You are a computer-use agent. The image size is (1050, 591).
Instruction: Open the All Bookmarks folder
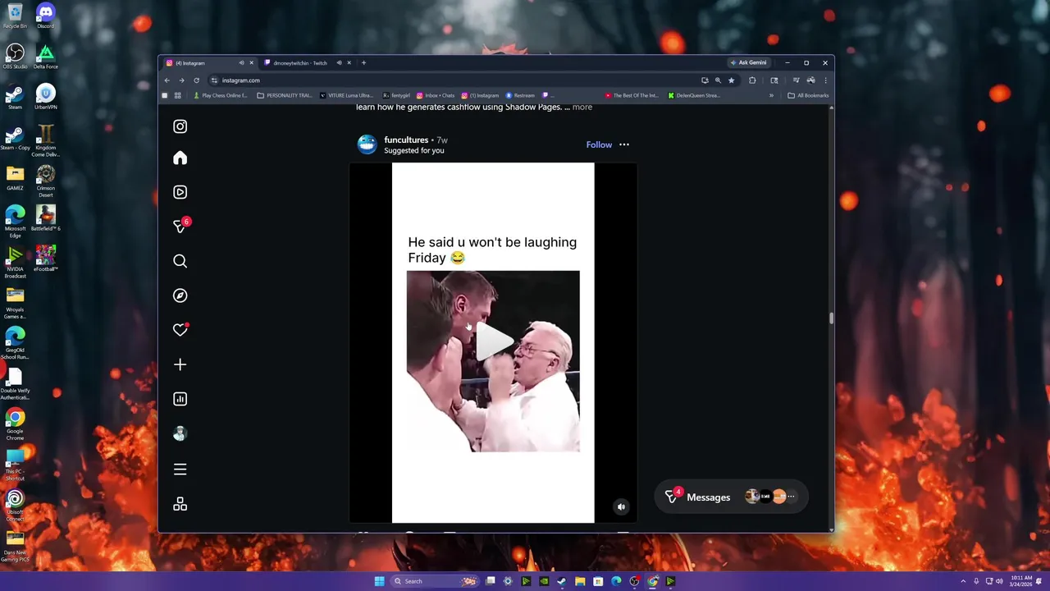pyautogui.click(x=808, y=95)
